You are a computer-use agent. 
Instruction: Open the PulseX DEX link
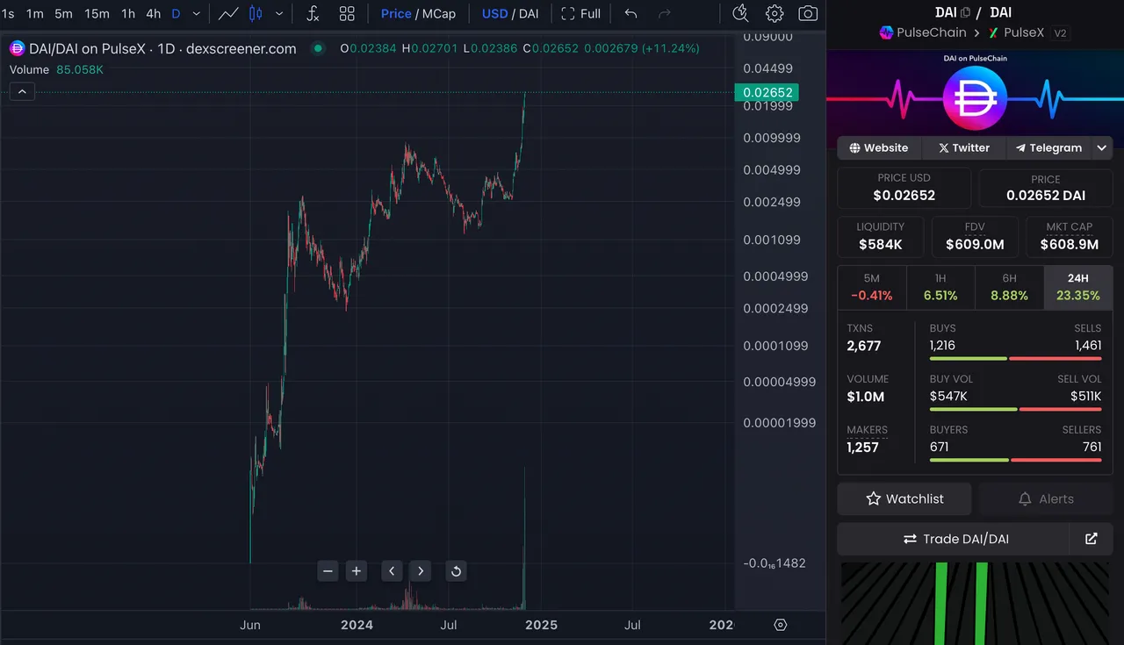click(1016, 32)
